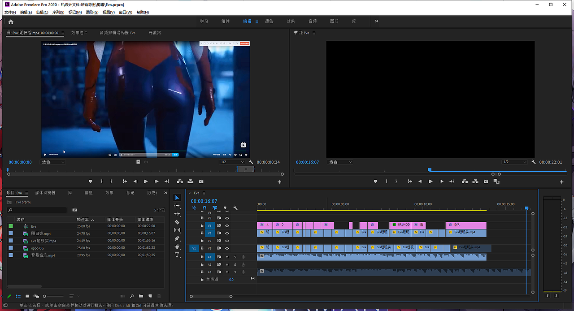Open Source monitor settings wrench
The width and height of the screenshot is (574, 311).
[251, 162]
